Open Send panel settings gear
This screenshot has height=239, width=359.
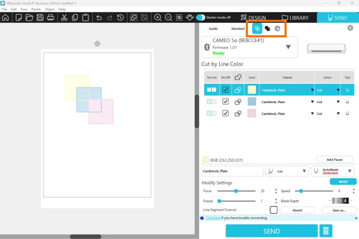pos(350,28)
